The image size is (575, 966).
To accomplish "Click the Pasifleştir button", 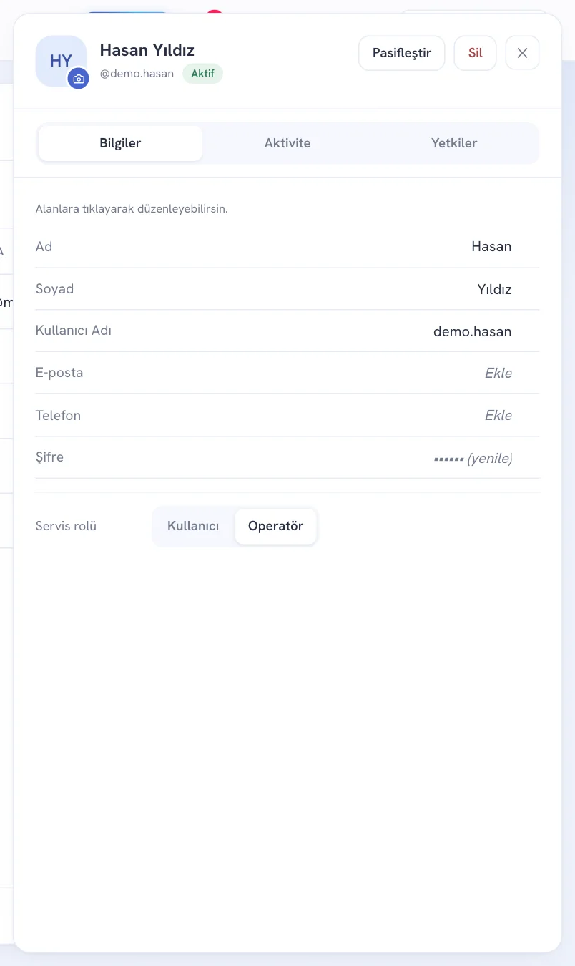I will (402, 53).
